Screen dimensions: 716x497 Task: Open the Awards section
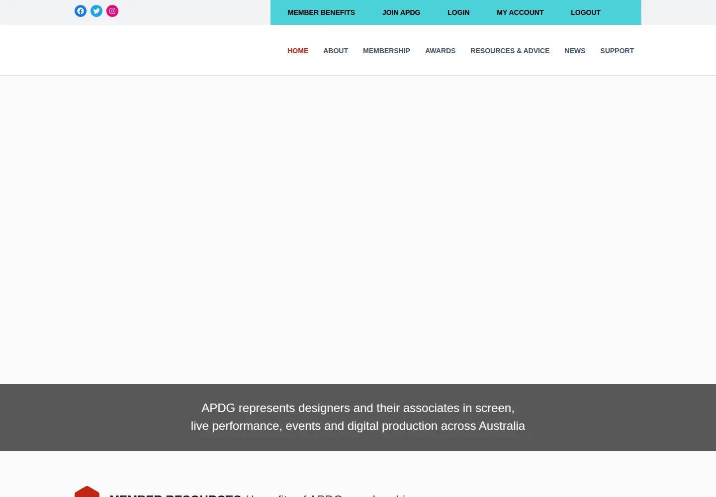(440, 51)
